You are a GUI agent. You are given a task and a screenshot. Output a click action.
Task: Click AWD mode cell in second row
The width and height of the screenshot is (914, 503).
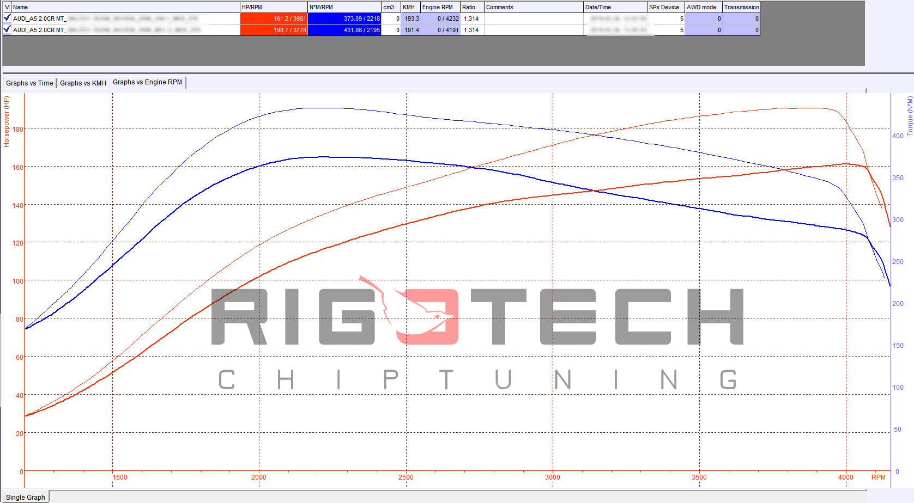[704, 30]
